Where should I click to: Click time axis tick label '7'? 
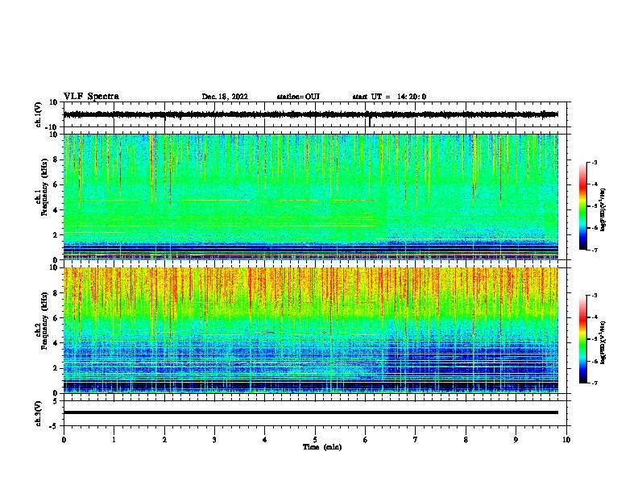pyautogui.click(x=416, y=440)
